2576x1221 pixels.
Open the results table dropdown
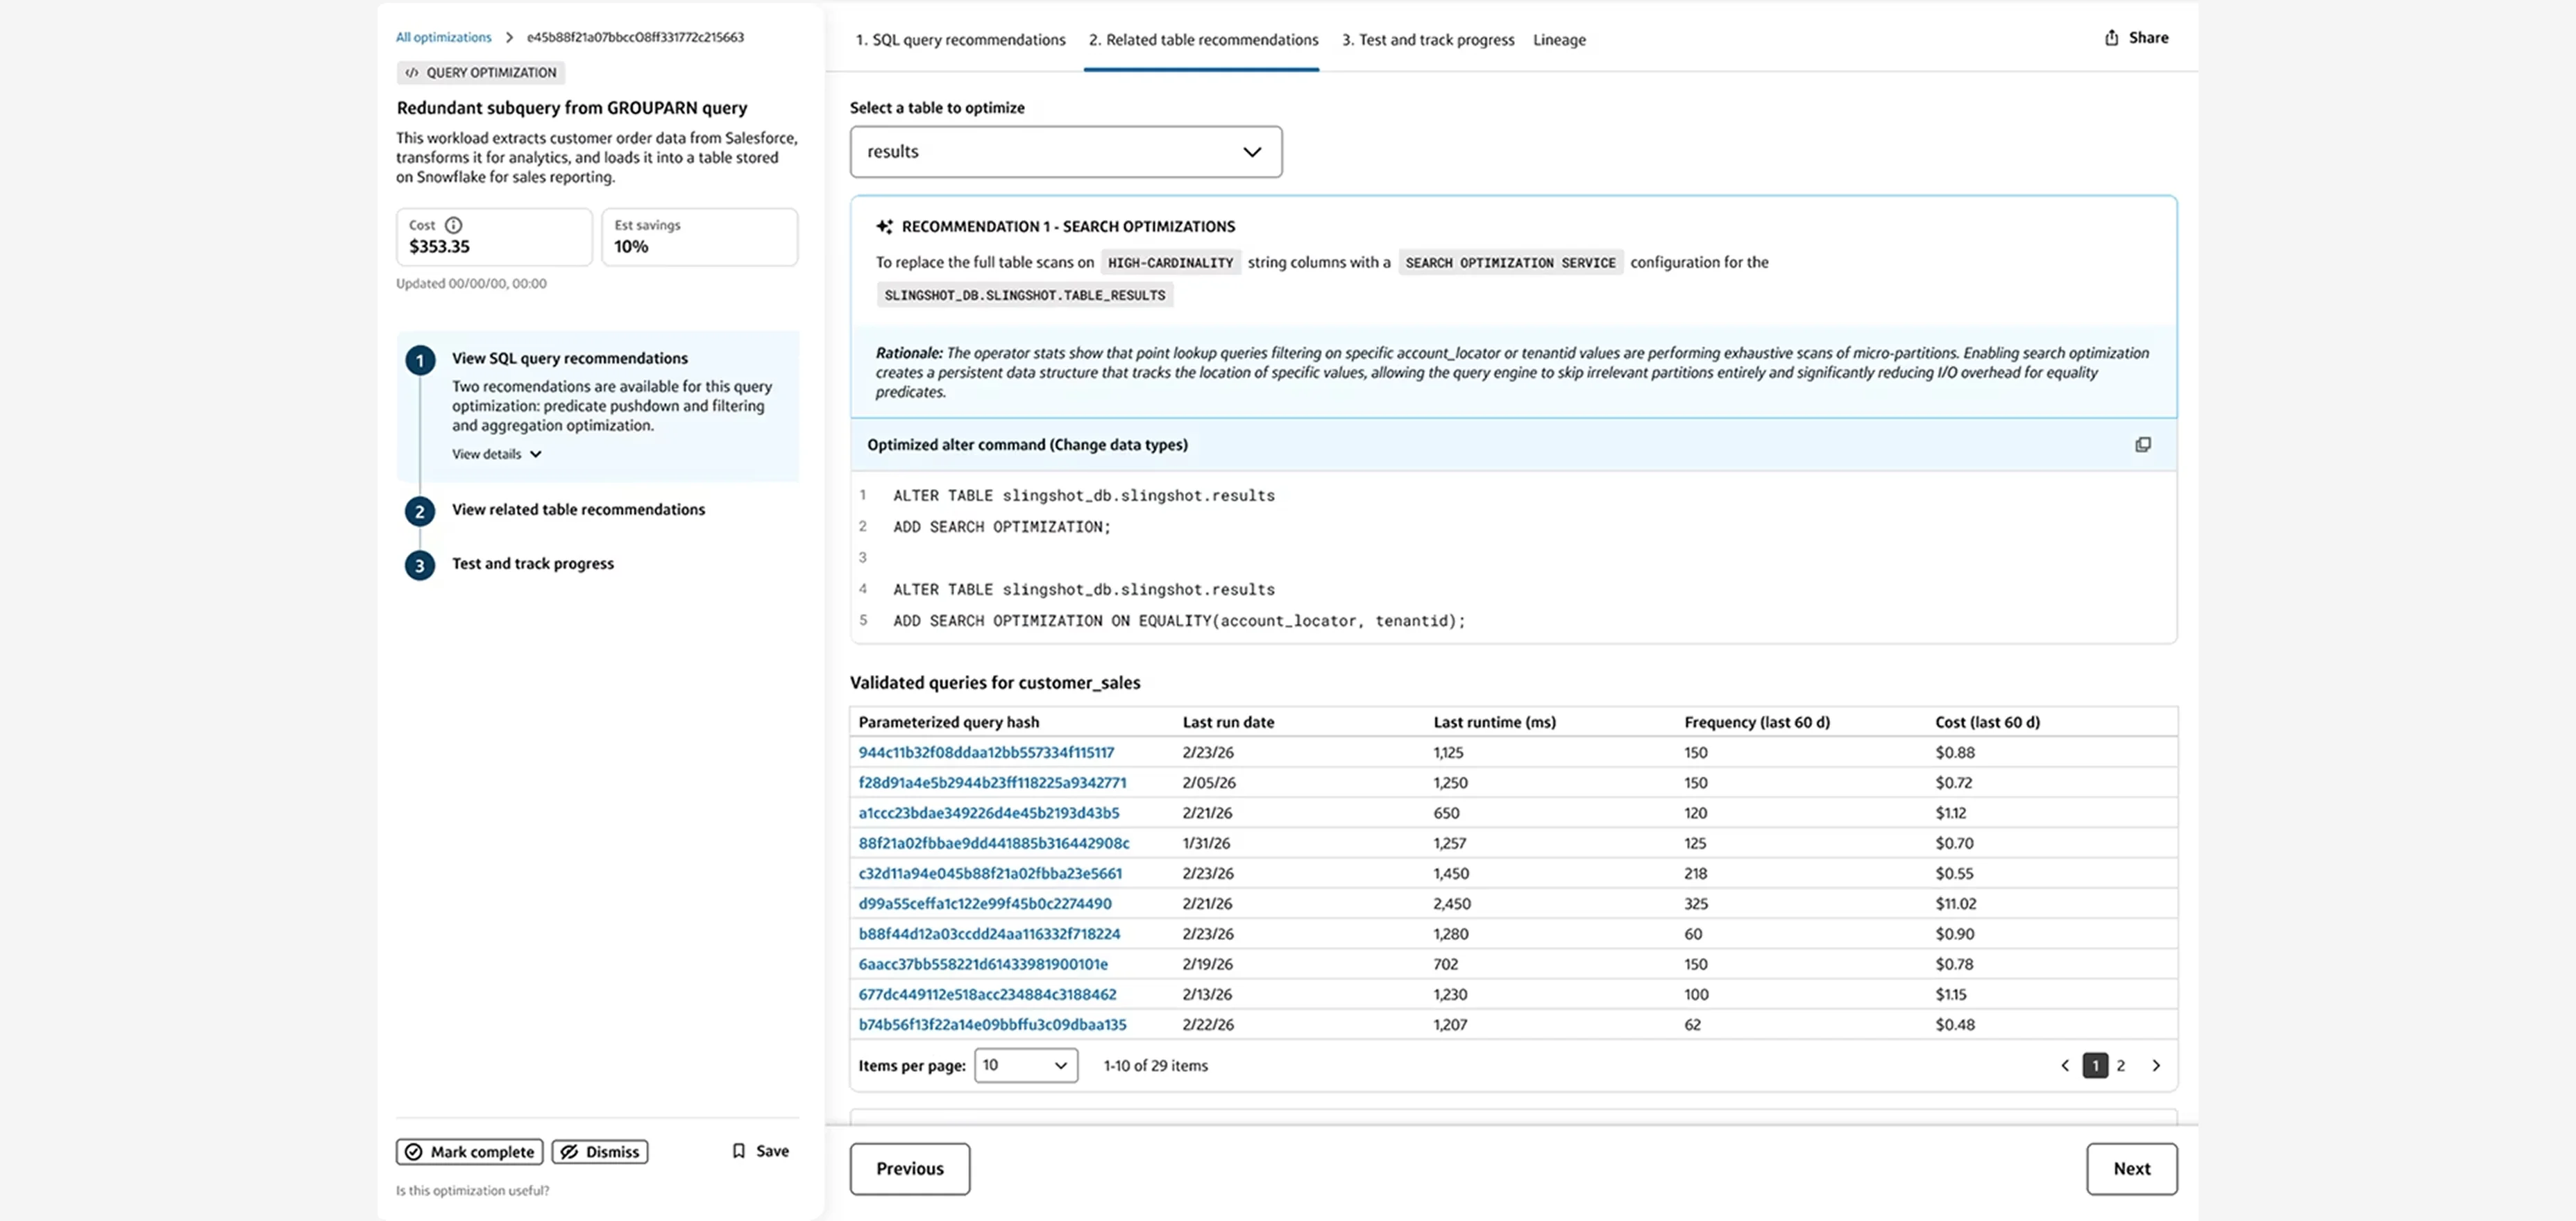click(x=1066, y=152)
